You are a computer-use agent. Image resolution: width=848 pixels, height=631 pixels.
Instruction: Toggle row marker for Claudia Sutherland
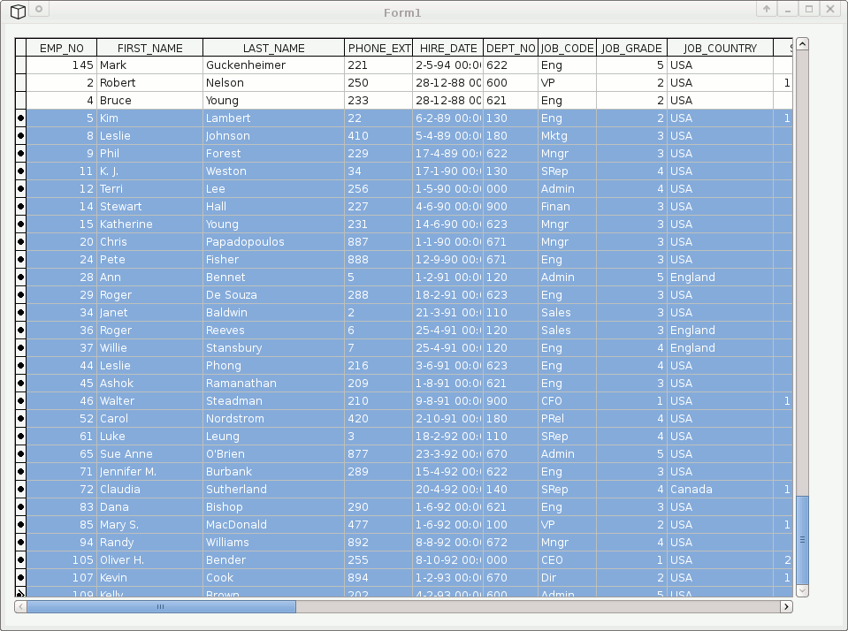20,489
